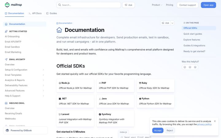Click the Node.js card icon
Screen dimensions: 221x138
tap(60, 83)
